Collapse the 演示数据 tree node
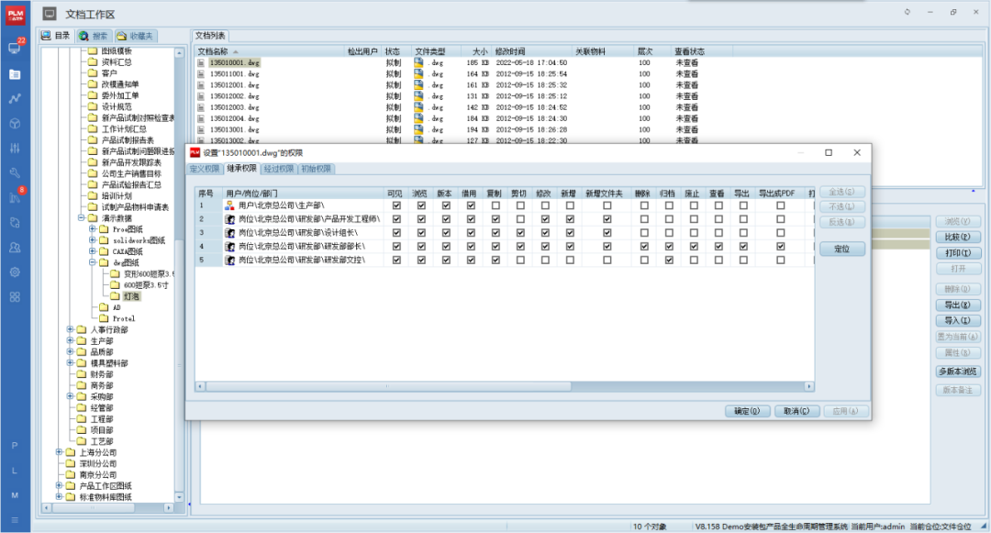Viewport: 991px width, 533px height. click(81, 219)
